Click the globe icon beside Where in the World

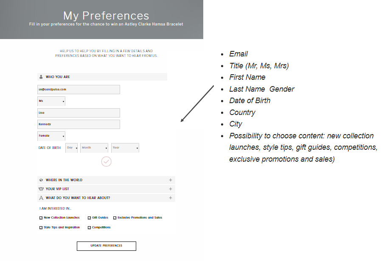(41, 180)
